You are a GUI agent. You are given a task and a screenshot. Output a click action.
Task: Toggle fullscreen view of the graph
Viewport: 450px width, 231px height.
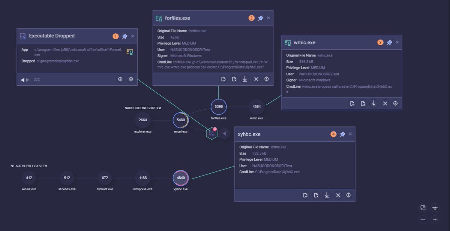click(x=423, y=208)
